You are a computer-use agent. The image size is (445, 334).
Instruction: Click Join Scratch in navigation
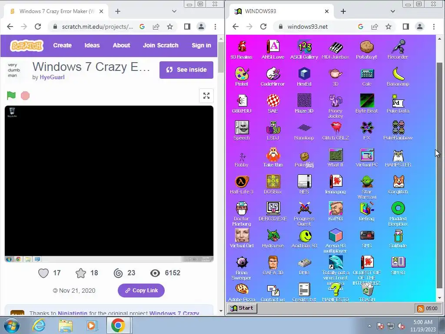coord(161,45)
